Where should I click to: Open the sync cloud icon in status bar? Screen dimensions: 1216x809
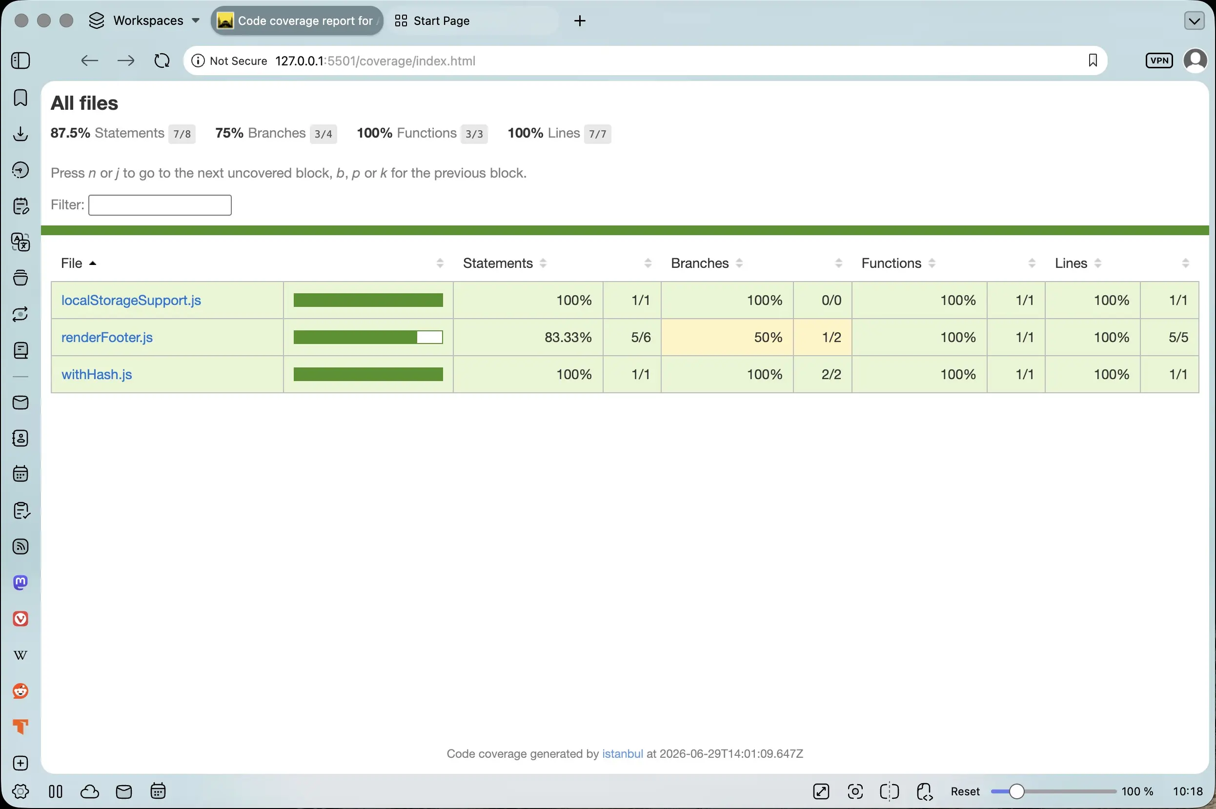[x=90, y=791]
